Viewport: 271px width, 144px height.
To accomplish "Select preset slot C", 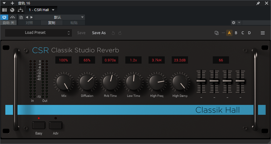I will point(243,33).
